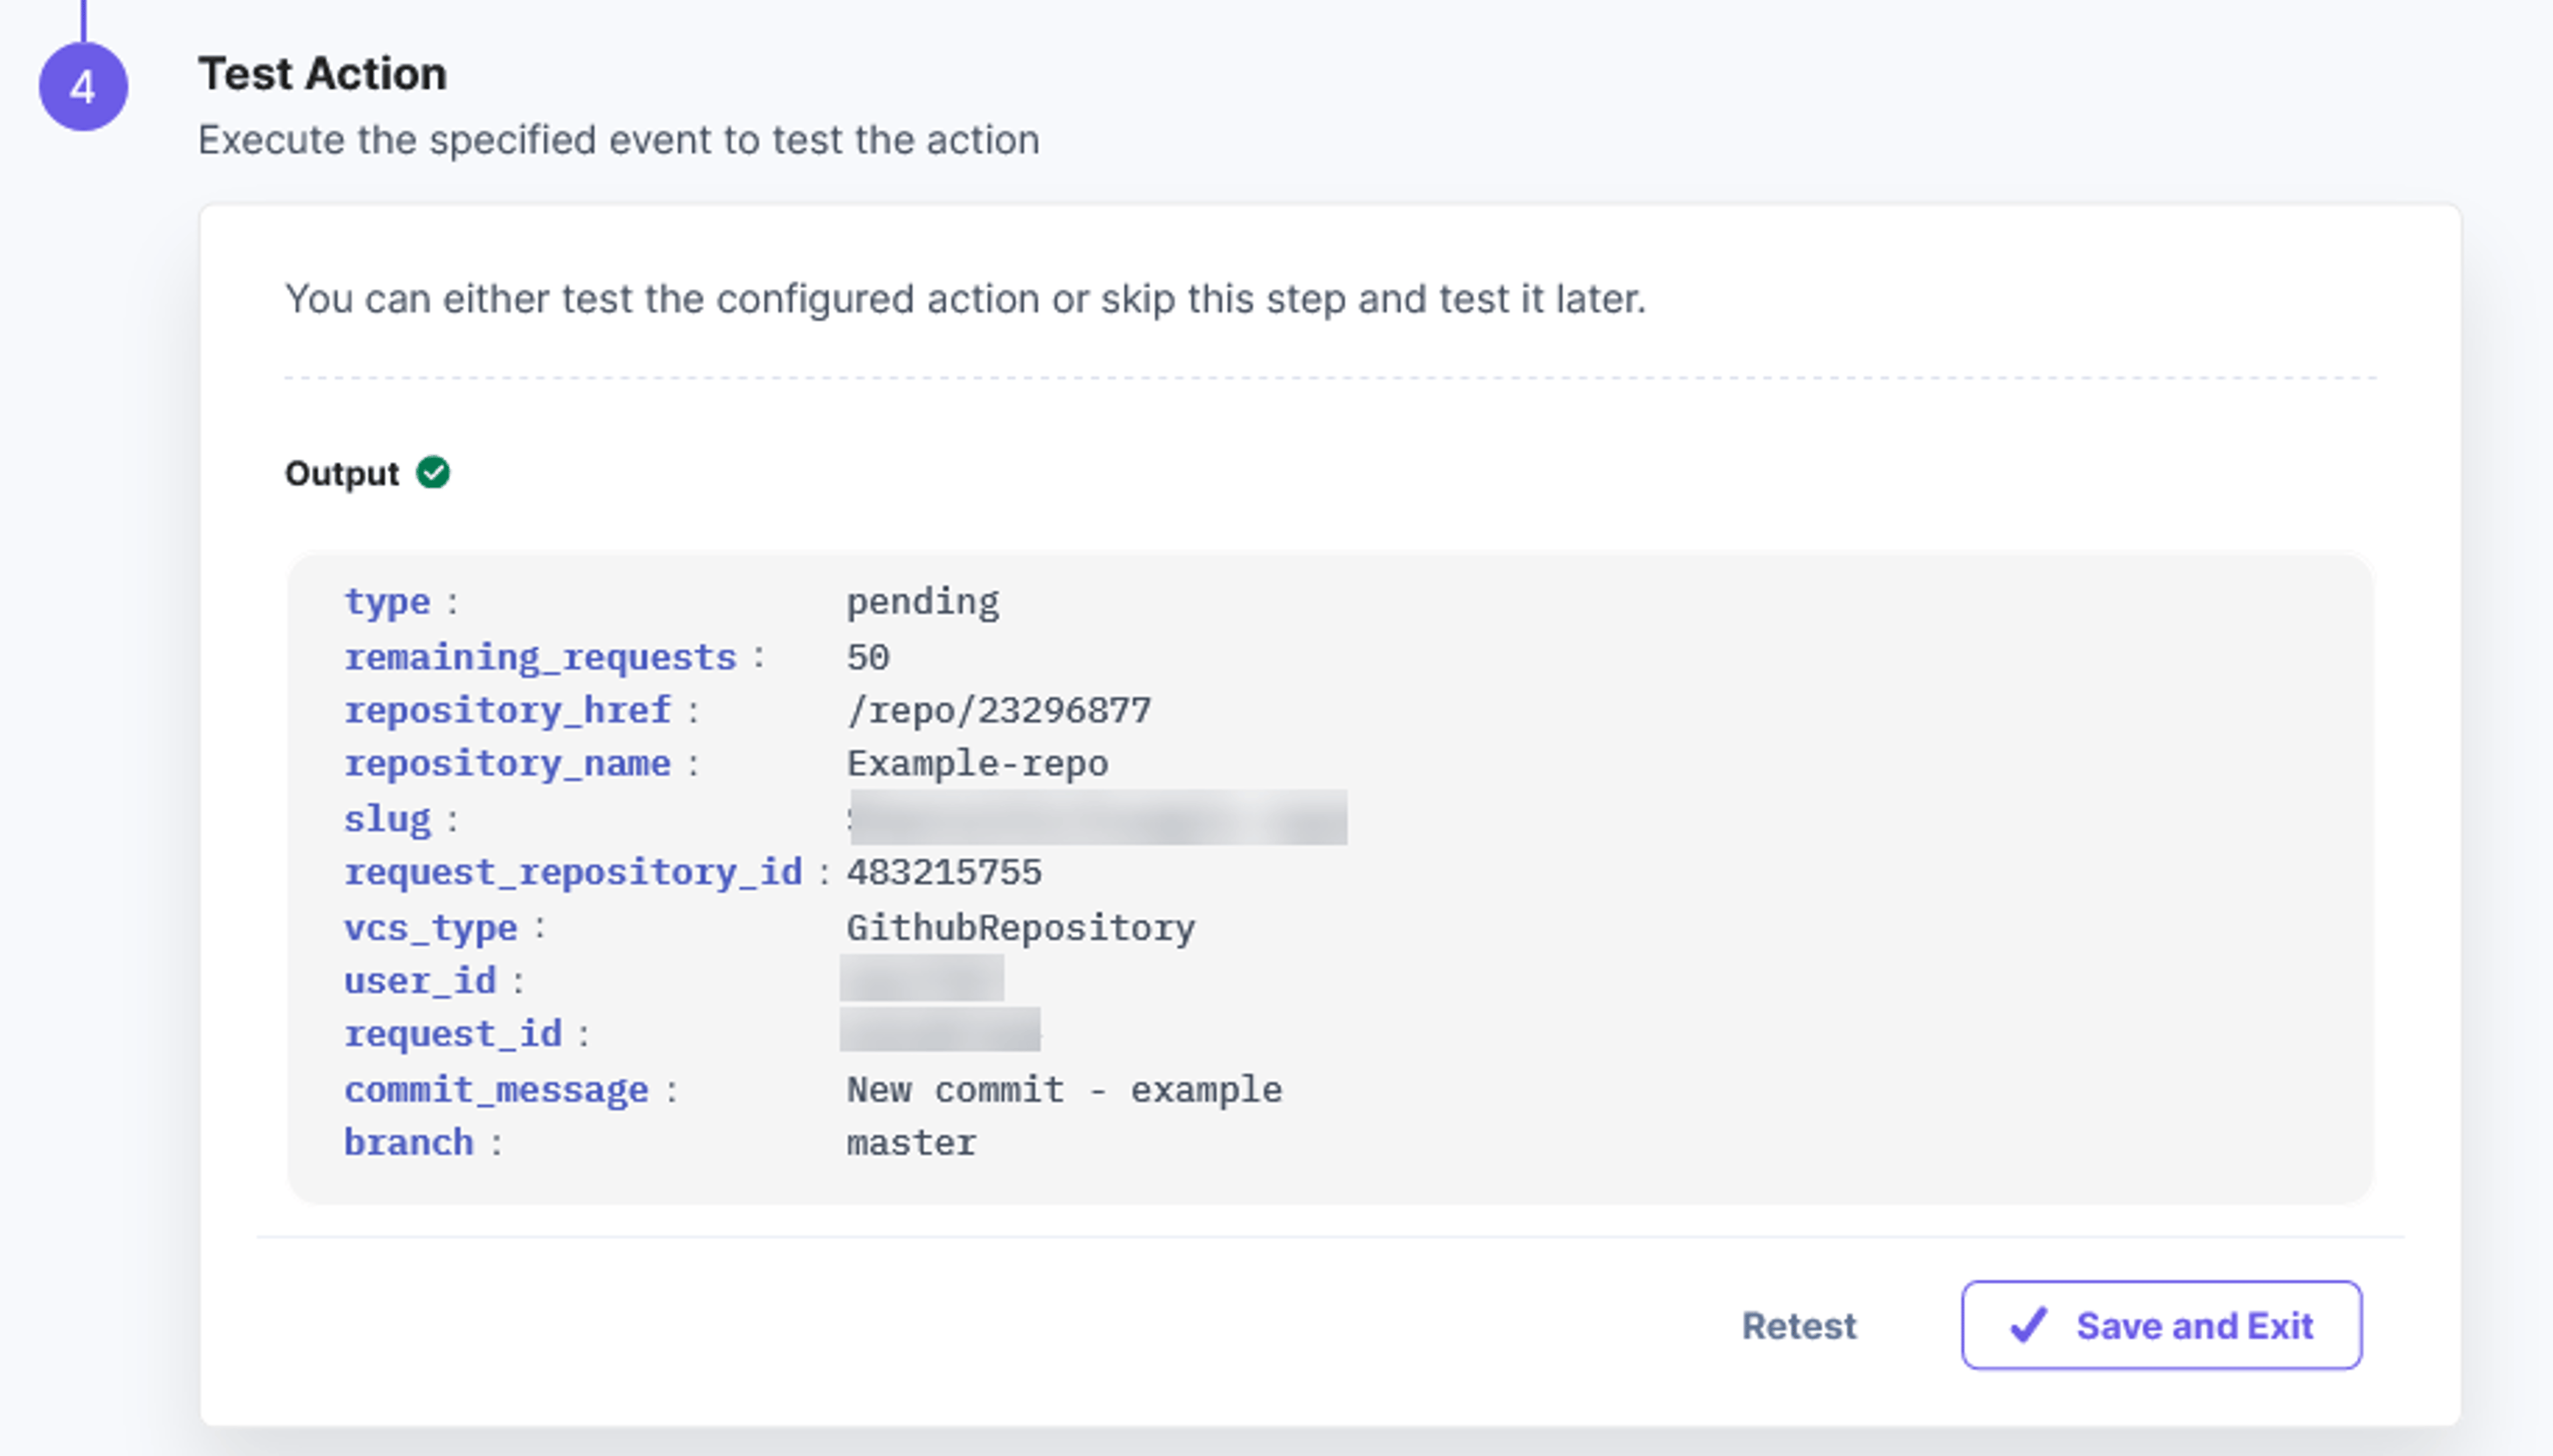The height and width of the screenshot is (1456, 2553).
Task: Select the 'remaining_requests' key
Action: click(540, 658)
